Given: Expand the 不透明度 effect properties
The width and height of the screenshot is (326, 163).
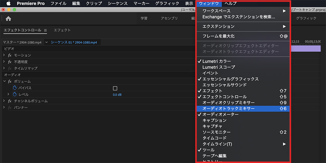Looking at the screenshot, I should pyautogui.click(x=4, y=62).
